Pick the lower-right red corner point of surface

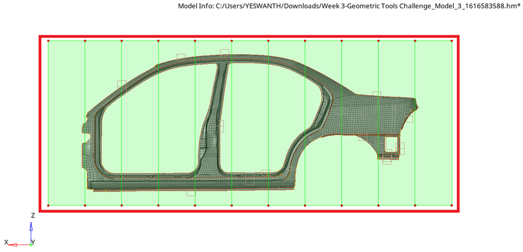452,206
